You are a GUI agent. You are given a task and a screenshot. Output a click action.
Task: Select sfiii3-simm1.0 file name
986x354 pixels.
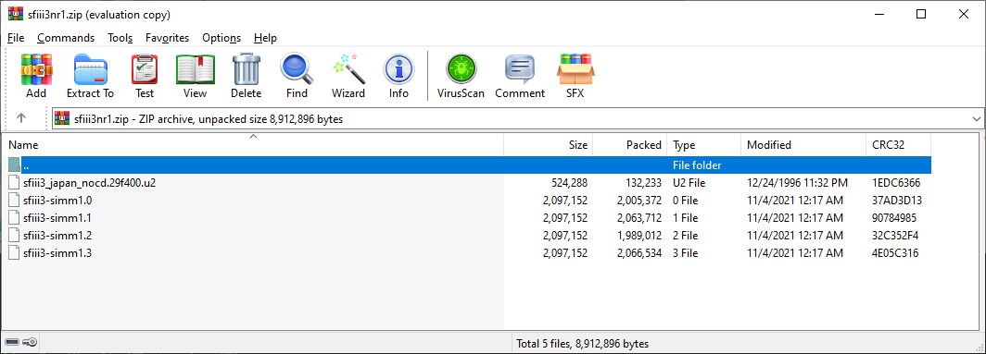pyautogui.click(x=57, y=201)
